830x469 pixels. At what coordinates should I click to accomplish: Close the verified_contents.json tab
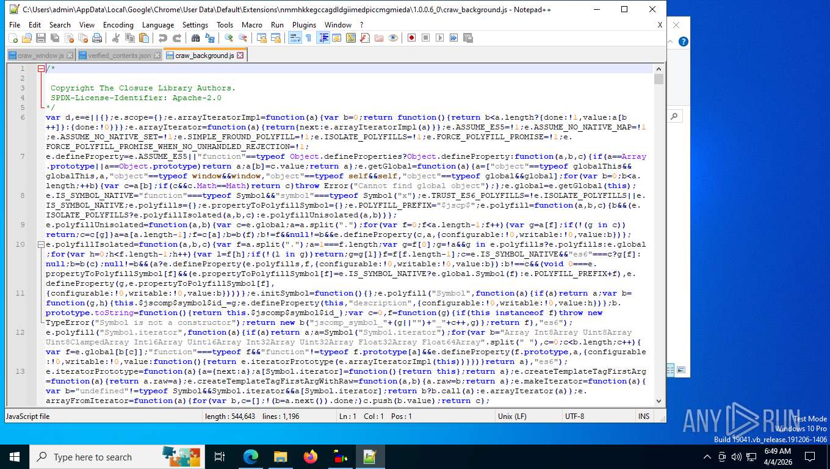click(x=157, y=56)
